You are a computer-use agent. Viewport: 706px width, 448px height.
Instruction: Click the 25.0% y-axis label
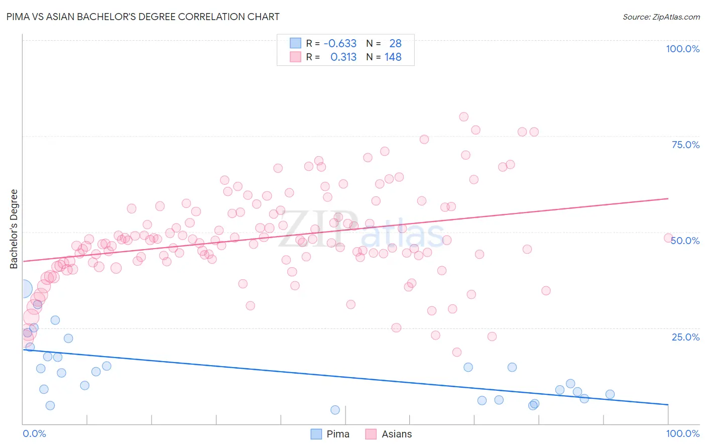686,337
